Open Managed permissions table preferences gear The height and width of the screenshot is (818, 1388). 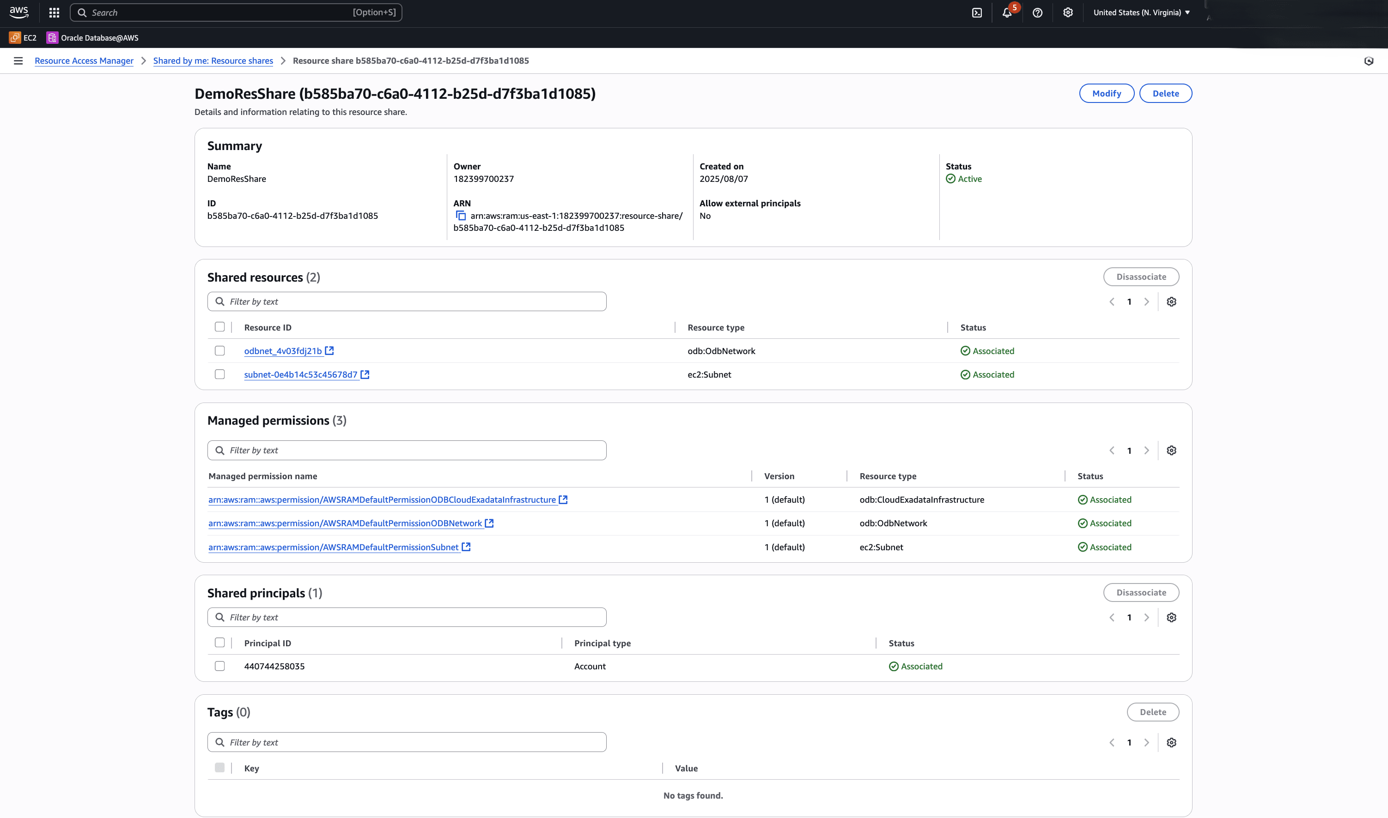1171,451
